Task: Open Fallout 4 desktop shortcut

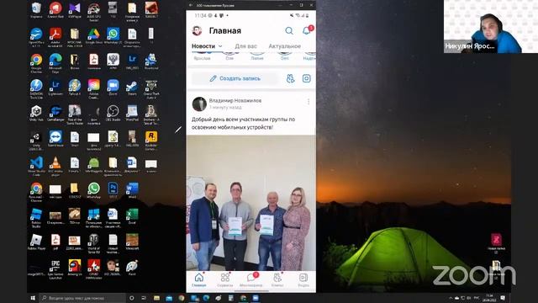Action: coord(75,88)
